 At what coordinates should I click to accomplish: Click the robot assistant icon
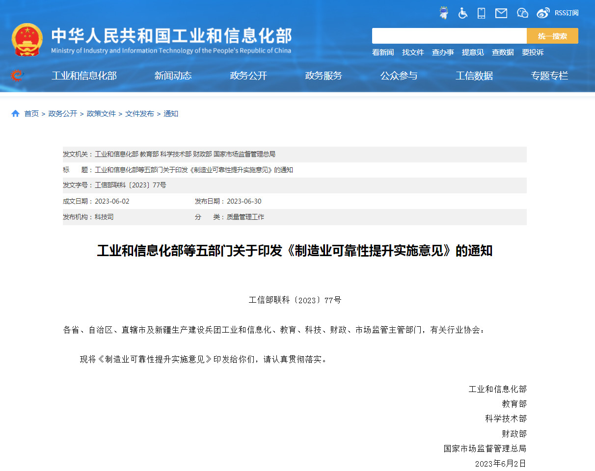444,13
